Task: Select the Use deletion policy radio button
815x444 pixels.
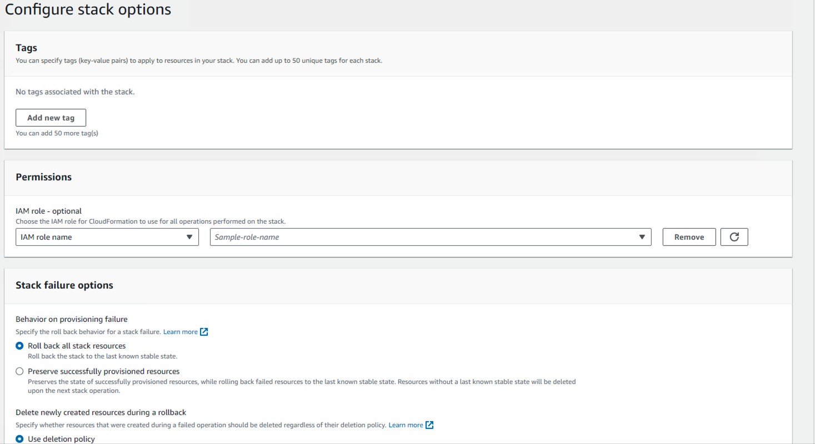Action: pos(20,439)
